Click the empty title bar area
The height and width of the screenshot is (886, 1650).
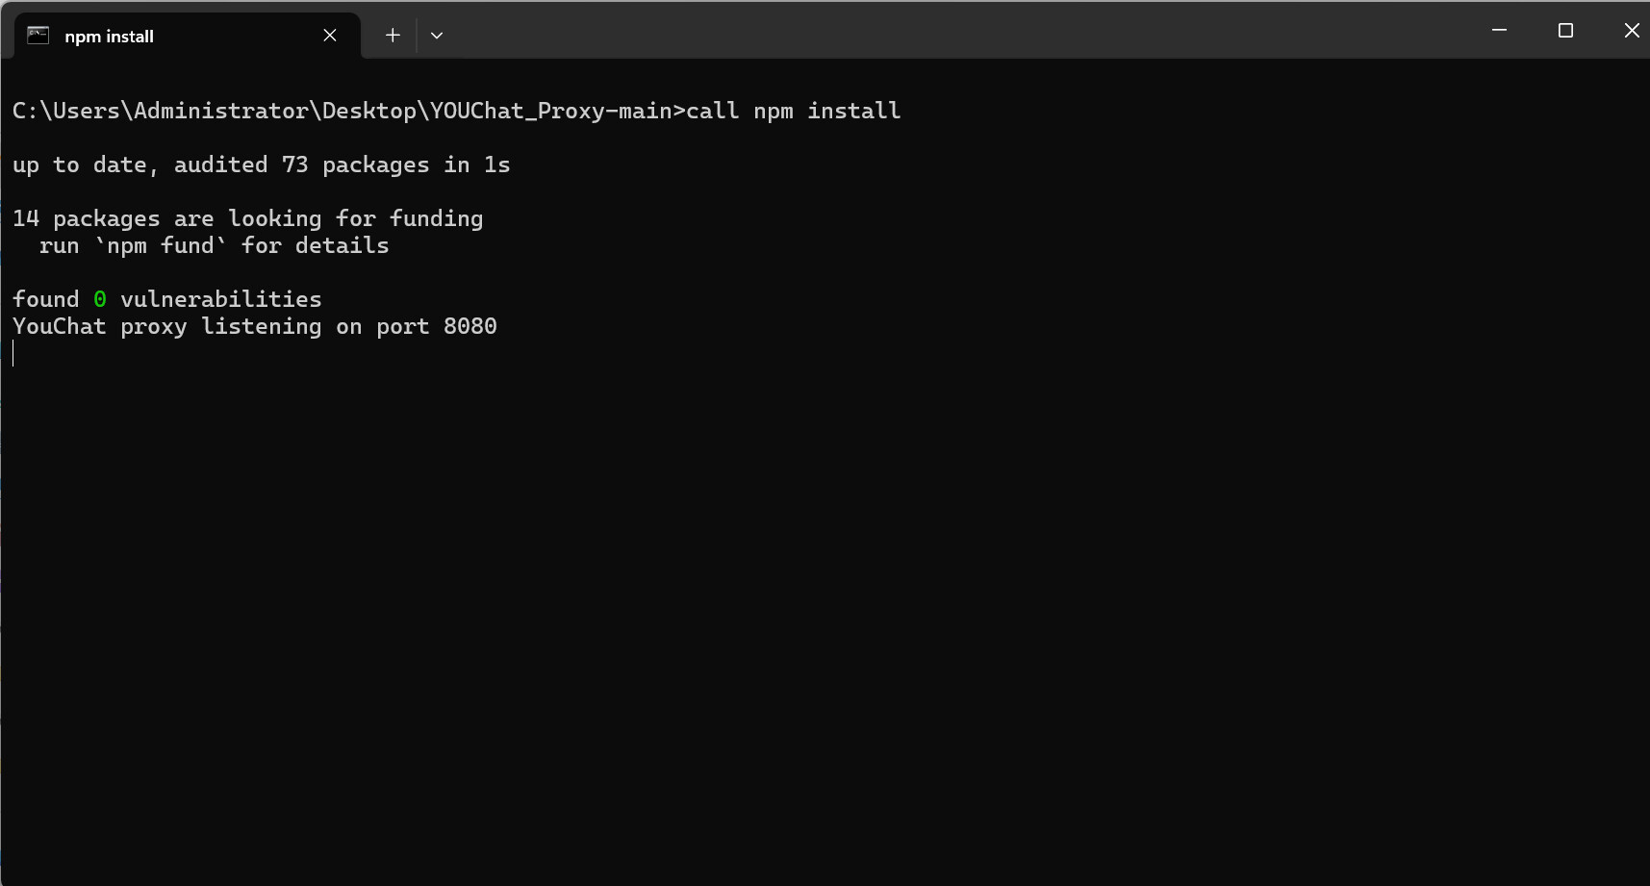pyautogui.click(x=962, y=31)
